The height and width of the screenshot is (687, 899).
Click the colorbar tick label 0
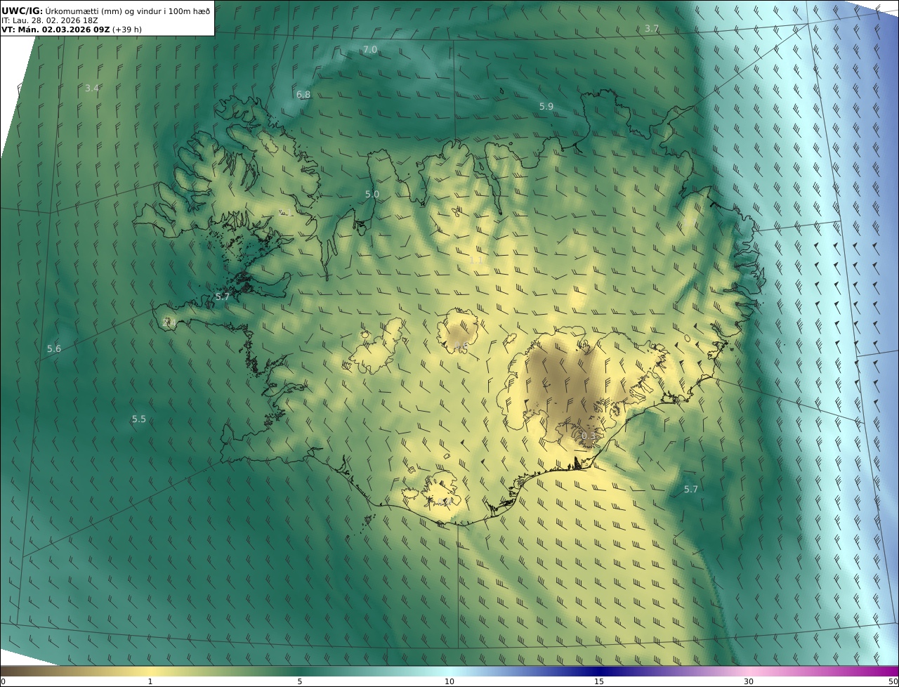point(3,681)
